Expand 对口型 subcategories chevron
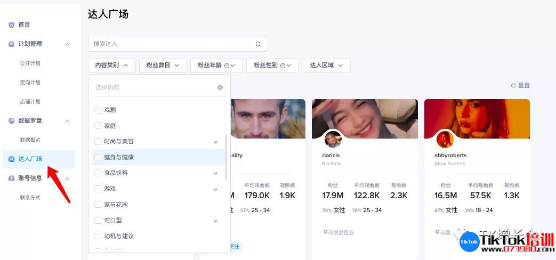The image size is (556, 260). point(215,221)
